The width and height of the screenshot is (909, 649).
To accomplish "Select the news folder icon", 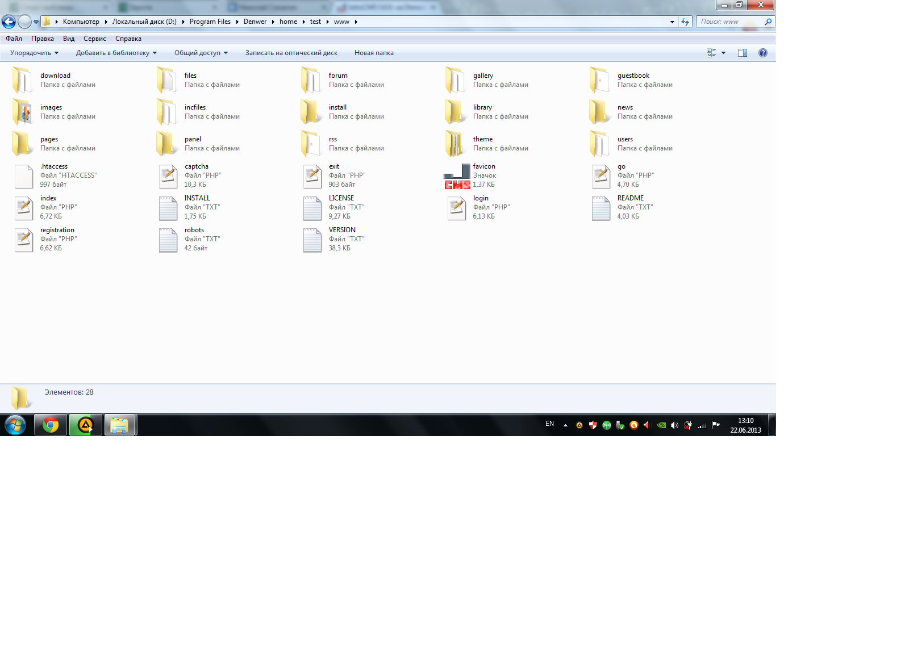I will [x=600, y=112].
